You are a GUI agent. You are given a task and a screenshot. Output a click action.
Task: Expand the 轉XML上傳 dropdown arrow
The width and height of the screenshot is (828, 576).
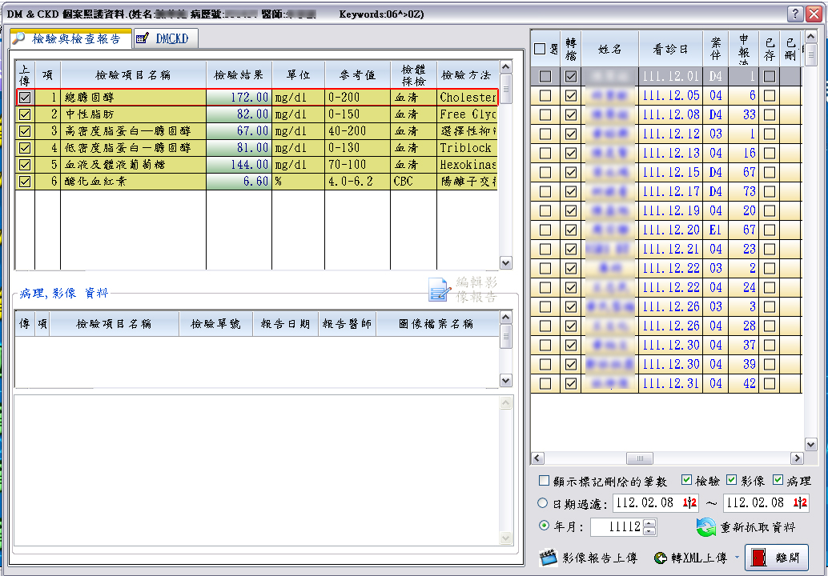pos(735,558)
